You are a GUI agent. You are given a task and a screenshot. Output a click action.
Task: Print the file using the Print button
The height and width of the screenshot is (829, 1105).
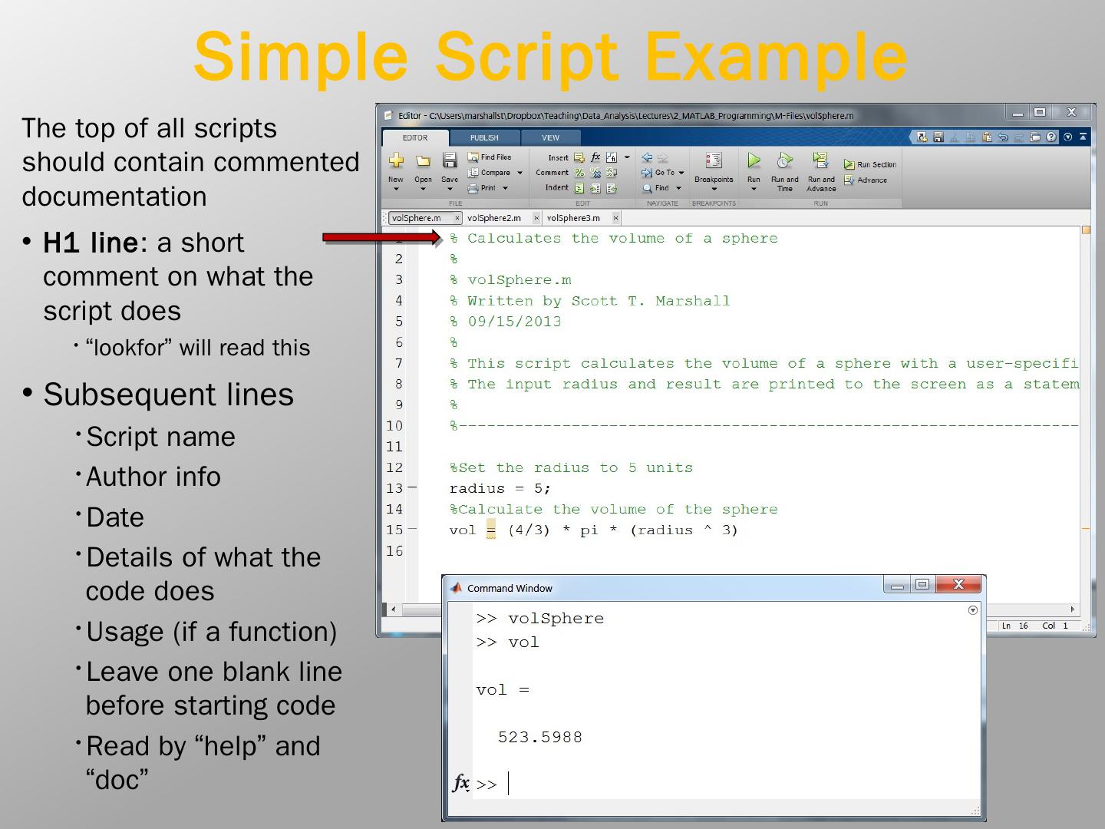482,188
